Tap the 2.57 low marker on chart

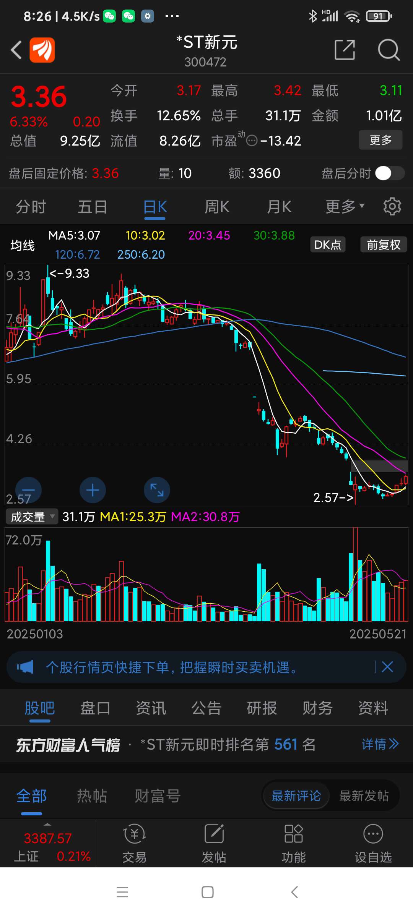pyautogui.click(x=333, y=497)
